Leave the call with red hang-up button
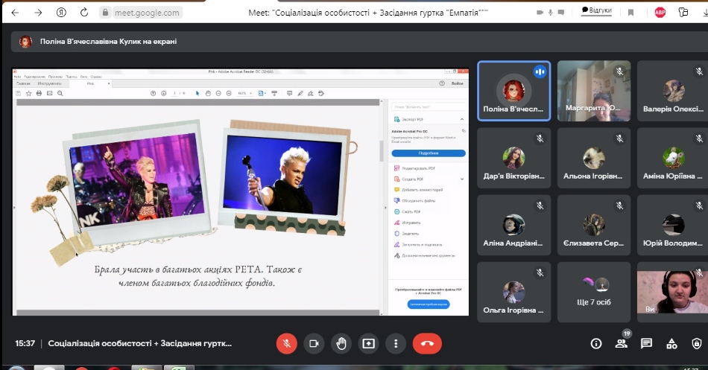 point(427,343)
